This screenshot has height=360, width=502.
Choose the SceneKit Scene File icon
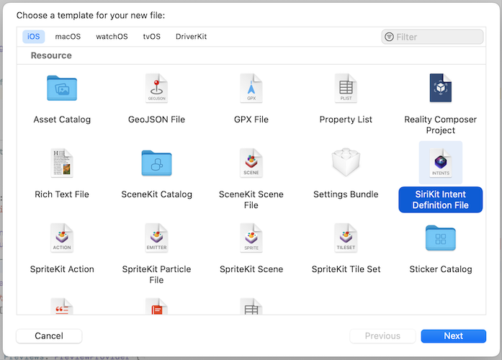click(x=251, y=163)
